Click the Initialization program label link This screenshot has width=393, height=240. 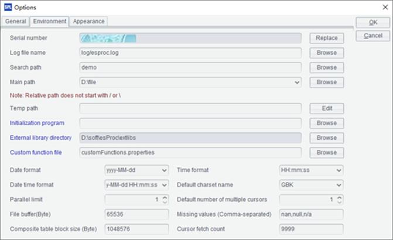37,123
